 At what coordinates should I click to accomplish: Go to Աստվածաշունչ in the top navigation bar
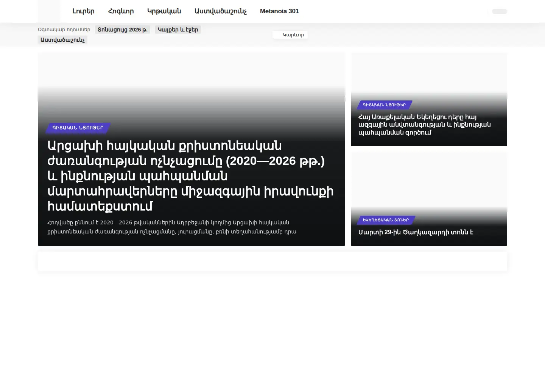pyautogui.click(x=220, y=11)
